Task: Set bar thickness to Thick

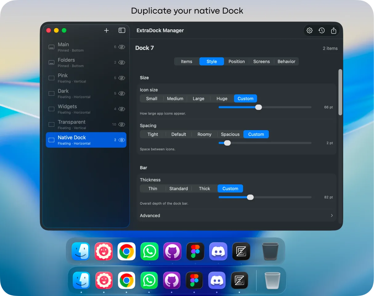Action: click(205, 189)
